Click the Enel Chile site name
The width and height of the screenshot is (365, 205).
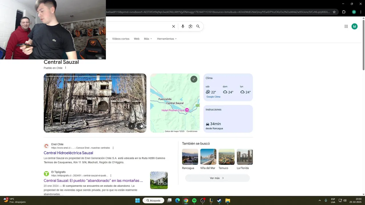(57, 144)
